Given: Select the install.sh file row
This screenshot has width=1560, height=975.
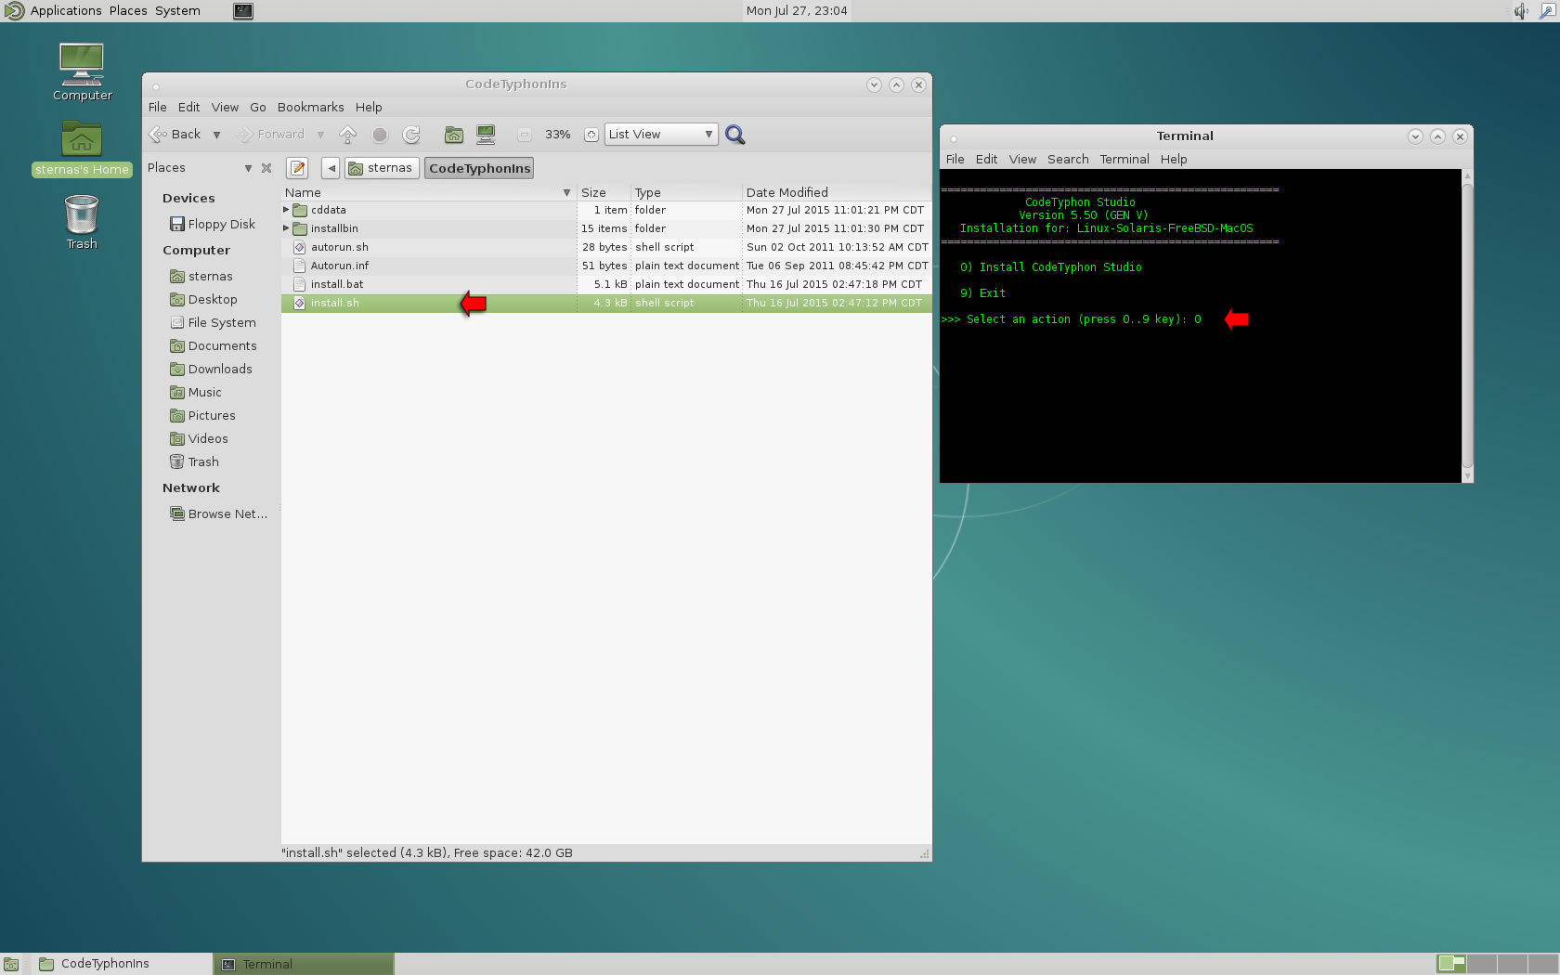Looking at the screenshot, I should point(606,303).
